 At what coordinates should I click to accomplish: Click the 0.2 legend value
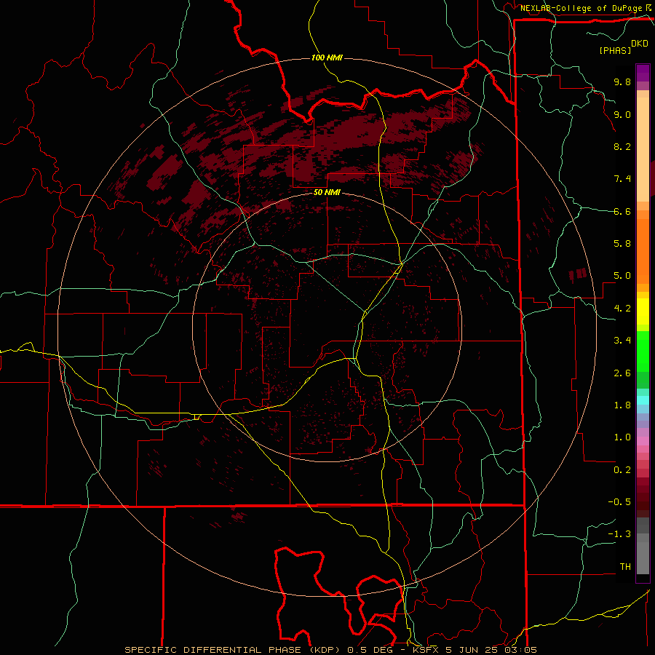coord(622,470)
